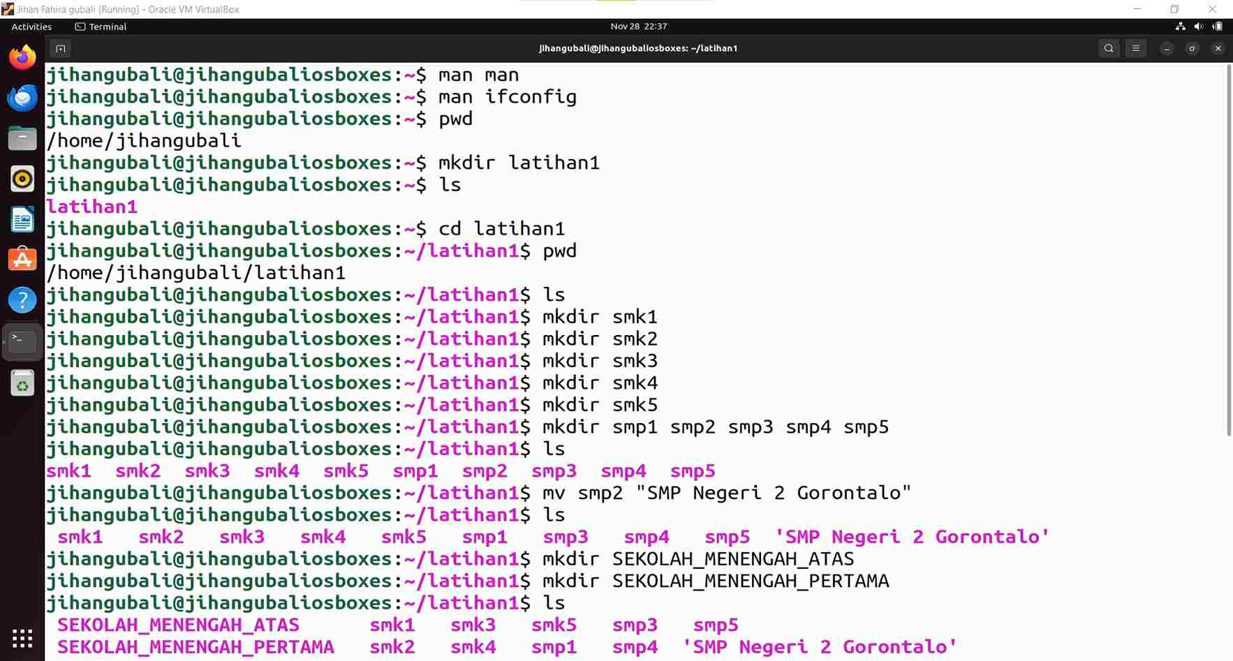The height and width of the screenshot is (661, 1233).
Task: Click the VirtualBox title bar icon
Action: (8, 9)
